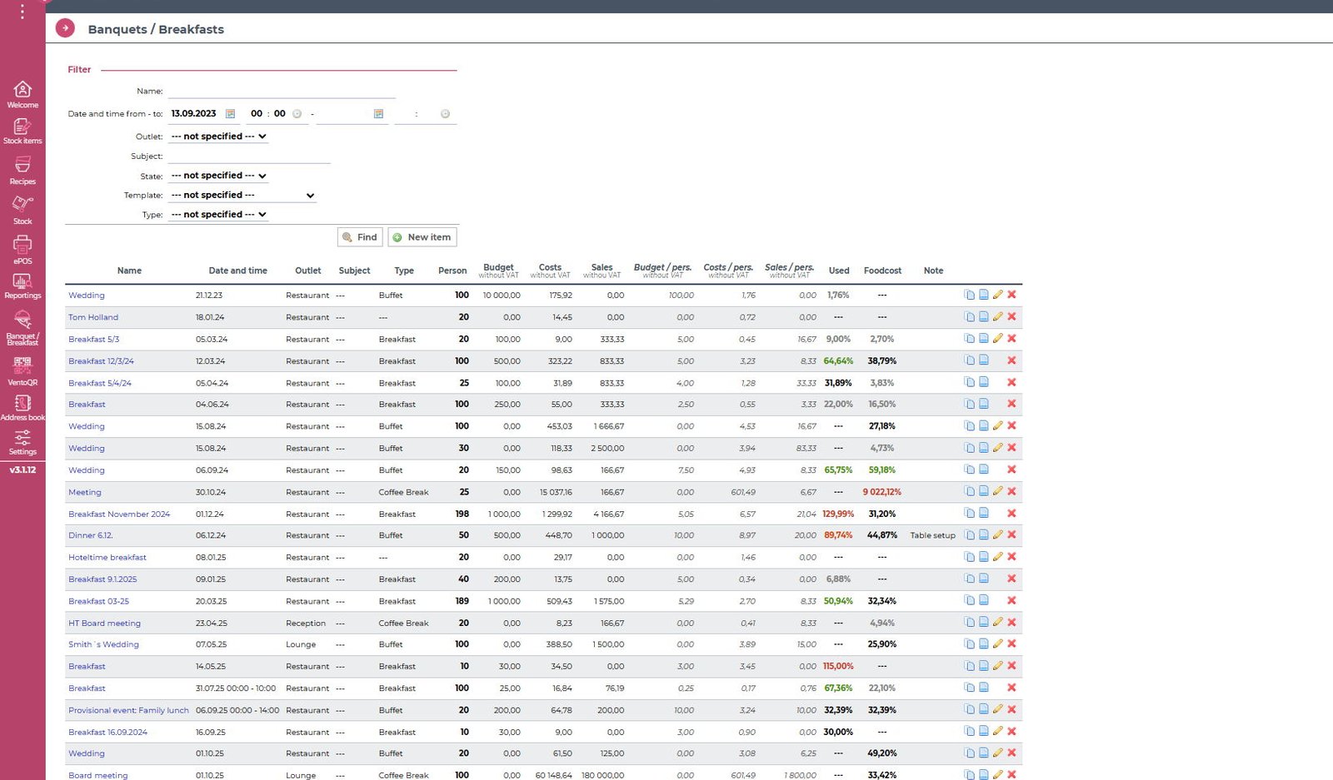Open VentoQR in the sidebar
1333x780 pixels.
point(22,371)
